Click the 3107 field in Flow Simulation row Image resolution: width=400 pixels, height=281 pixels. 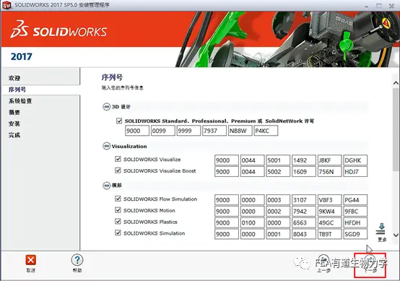pyautogui.click(x=304, y=200)
